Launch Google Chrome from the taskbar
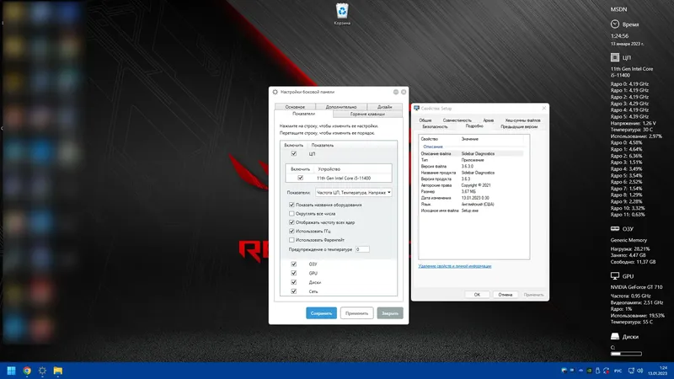 click(27, 371)
